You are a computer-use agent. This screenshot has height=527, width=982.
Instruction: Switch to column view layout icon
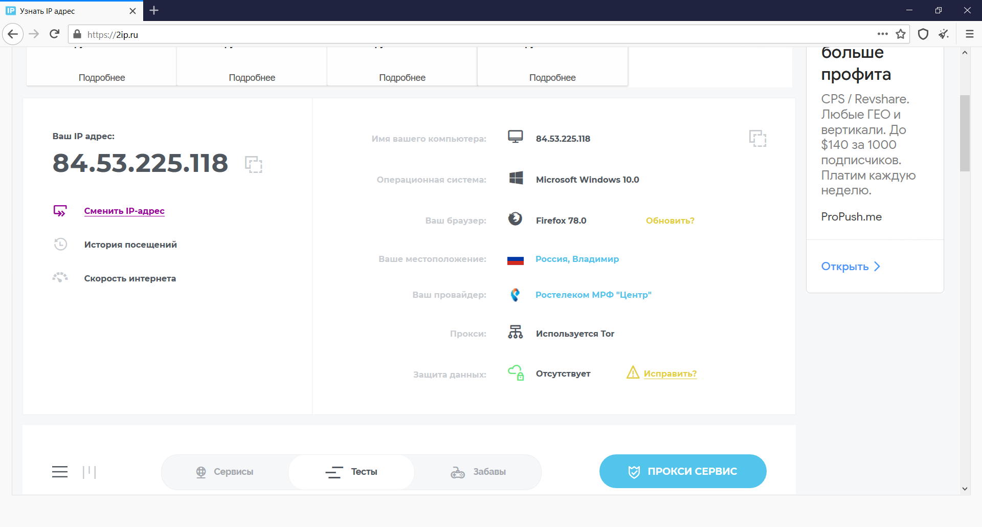pyautogui.click(x=90, y=472)
